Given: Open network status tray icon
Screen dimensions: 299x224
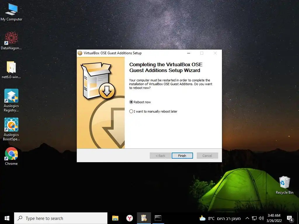Looking at the screenshot, I should click(x=254, y=218).
